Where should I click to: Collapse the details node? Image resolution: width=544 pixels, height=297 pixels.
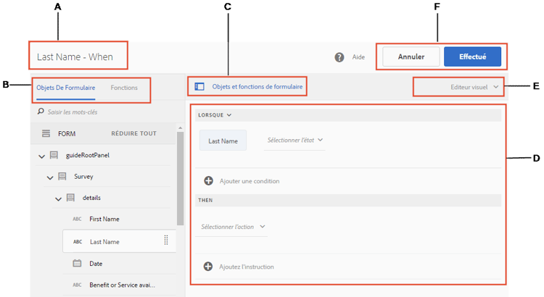58,199
